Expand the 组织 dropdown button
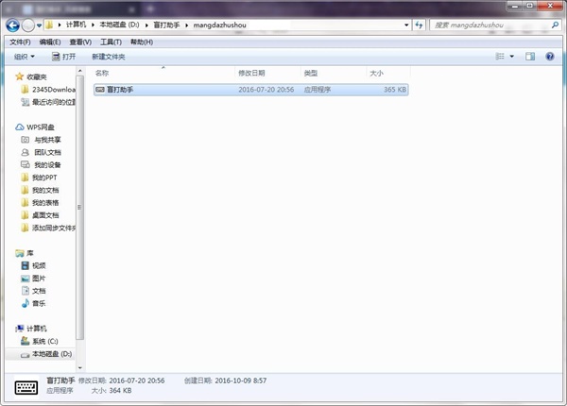The width and height of the screenshot is (567, 406). [x=25, y=57]
